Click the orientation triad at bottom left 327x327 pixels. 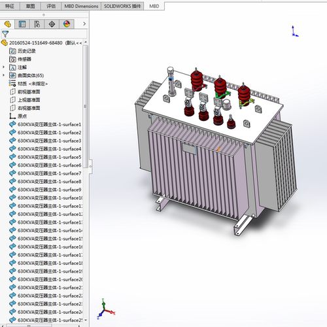[106, 309]
